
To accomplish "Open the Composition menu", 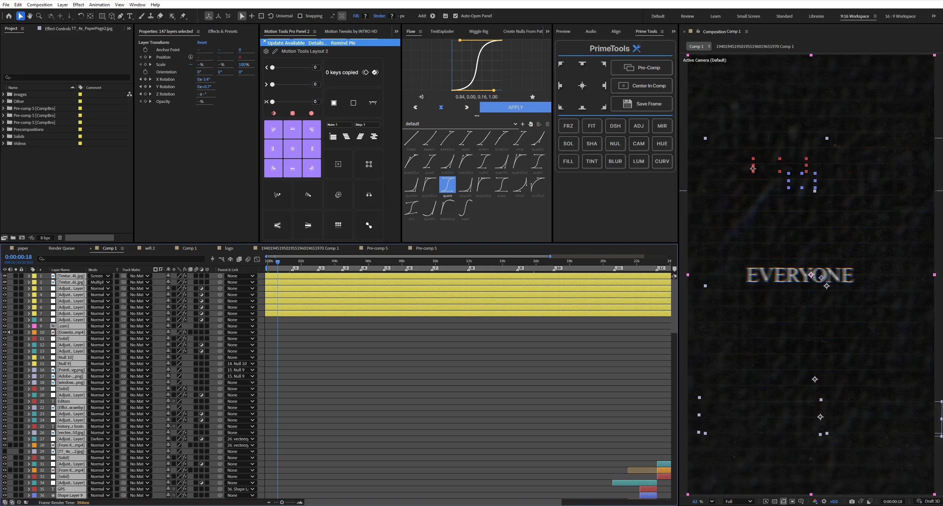I will tap(39, 4).
